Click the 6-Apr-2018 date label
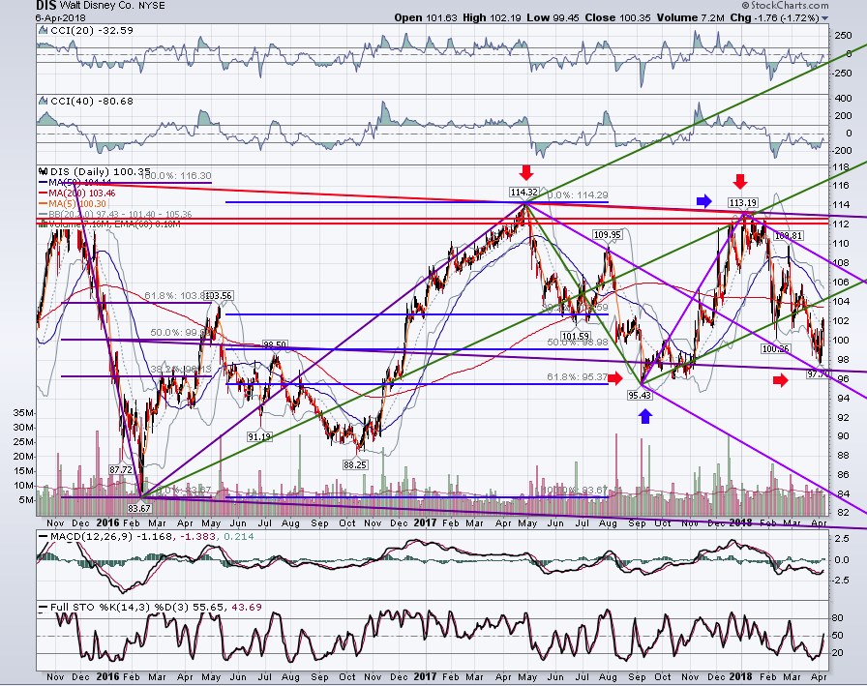This screenshot has width=867, height=686. pos(61,17)
